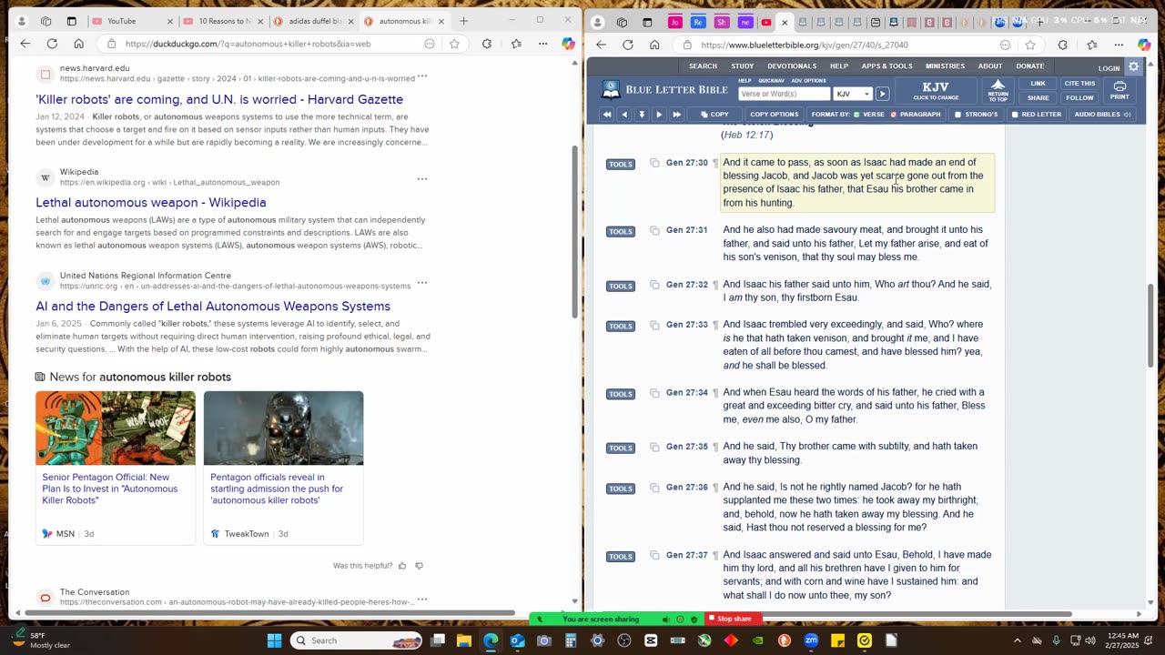The image size is (1165, 655).
Task: Go back in the Blue Letter Bible browser window
Action: point(601,45)
